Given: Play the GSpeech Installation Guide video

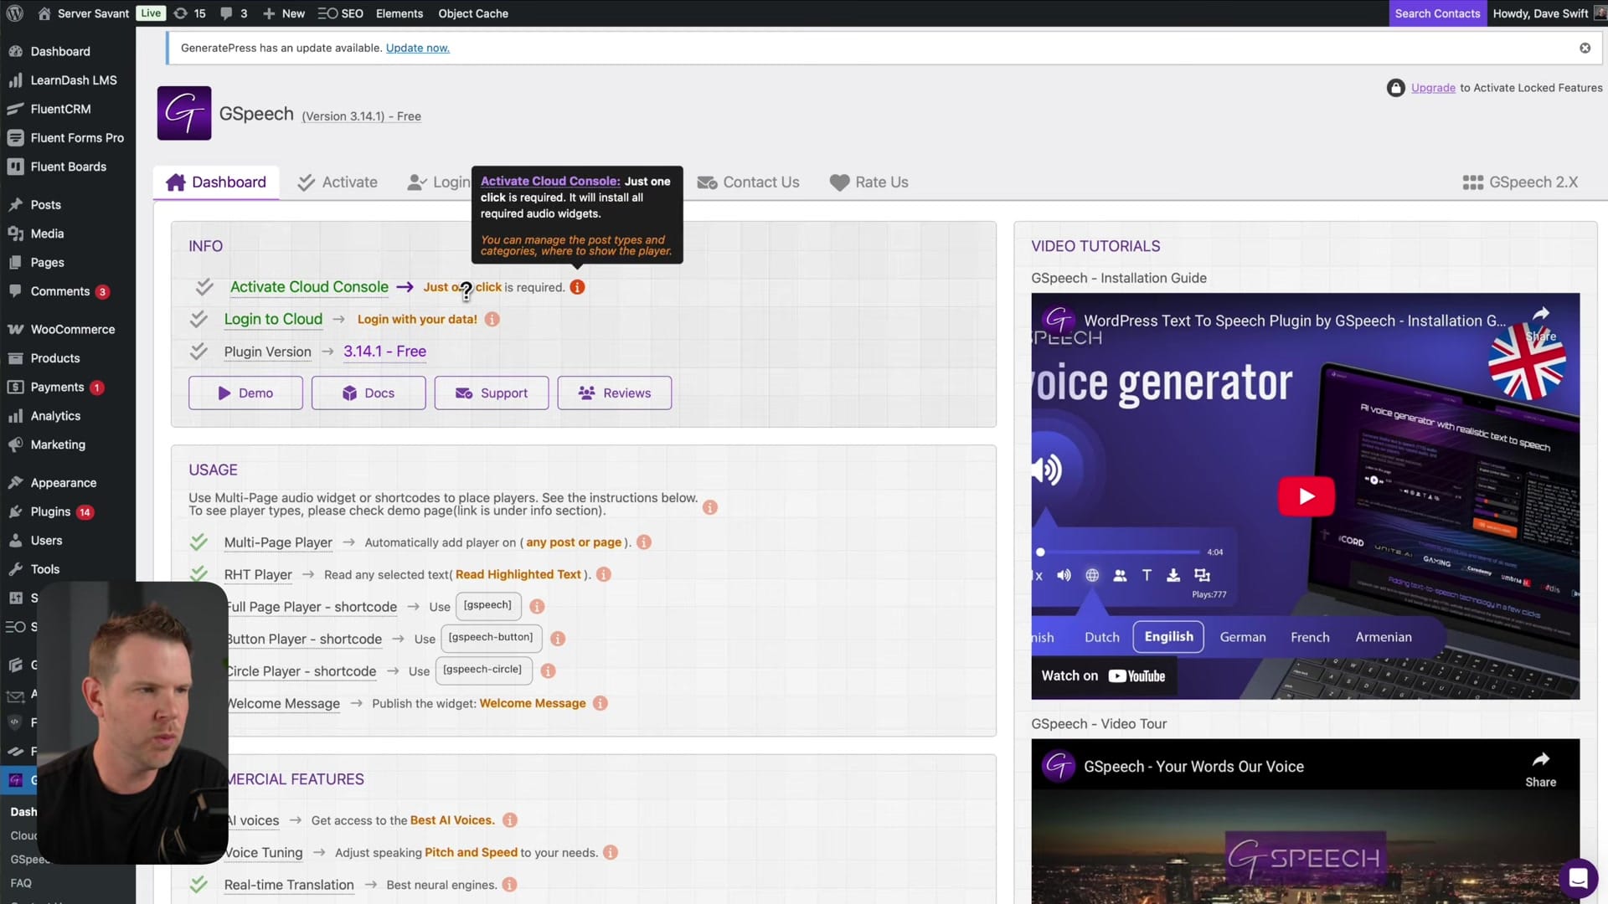Looking at the screenshot, I should tap(1306, 496).
